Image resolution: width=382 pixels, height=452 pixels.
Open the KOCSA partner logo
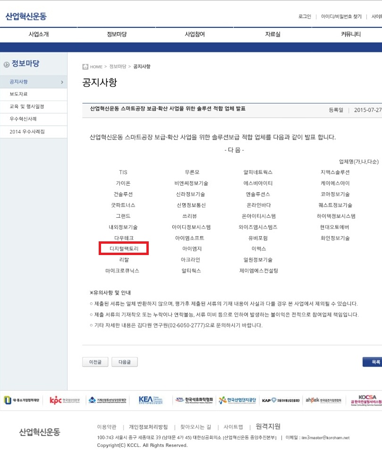pos(366,400)
